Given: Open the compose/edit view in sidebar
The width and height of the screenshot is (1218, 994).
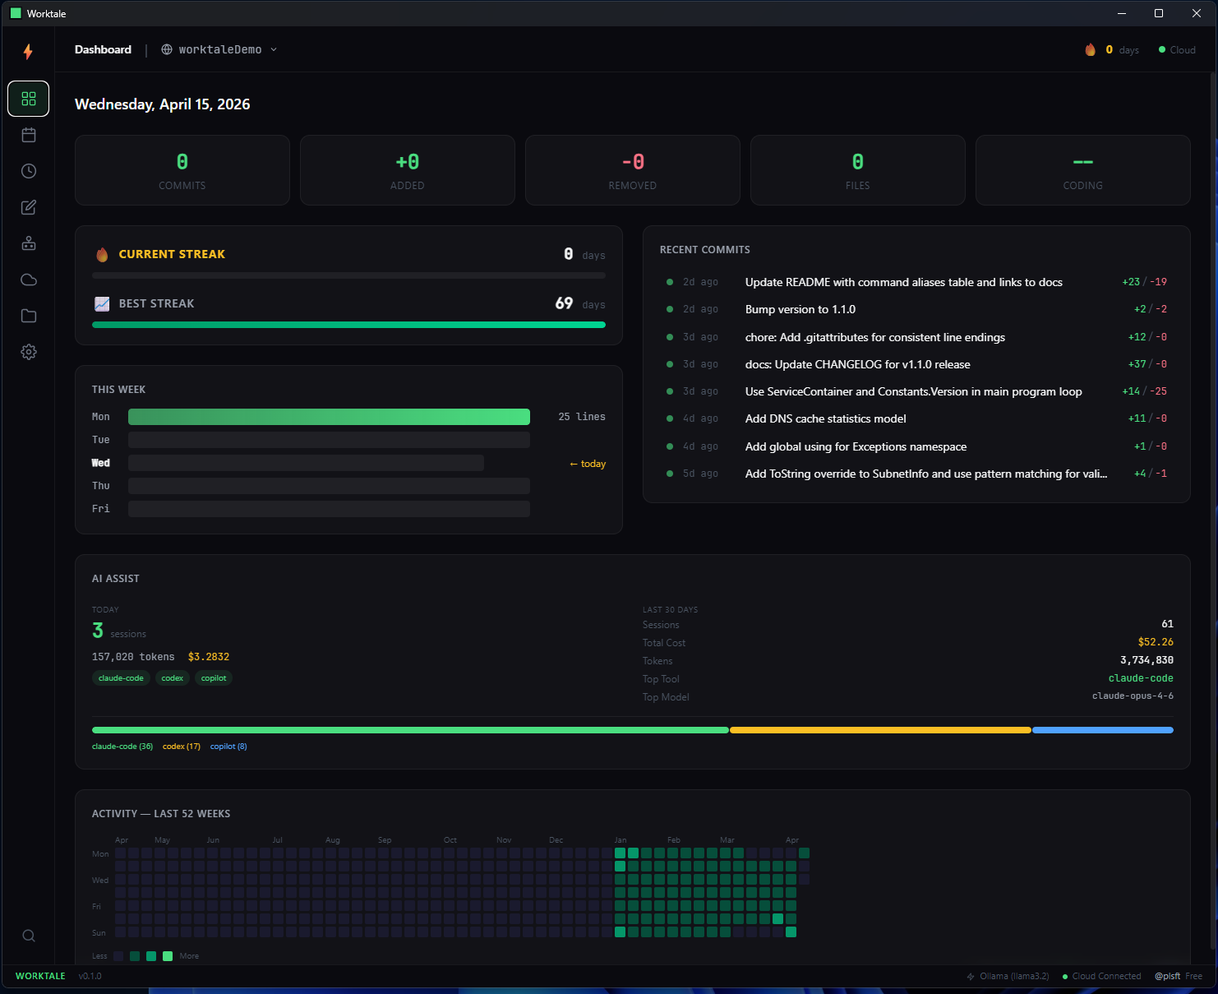Looking at the screenshot, I should [29, 207].
